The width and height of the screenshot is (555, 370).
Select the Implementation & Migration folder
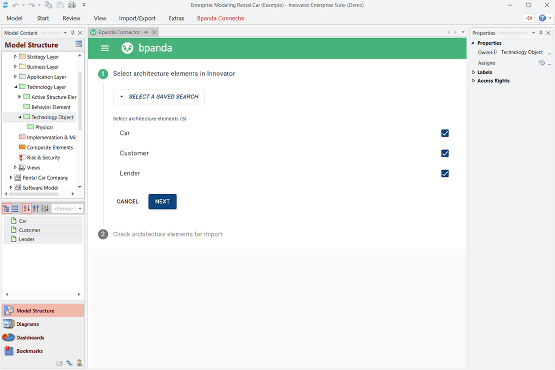47,137
